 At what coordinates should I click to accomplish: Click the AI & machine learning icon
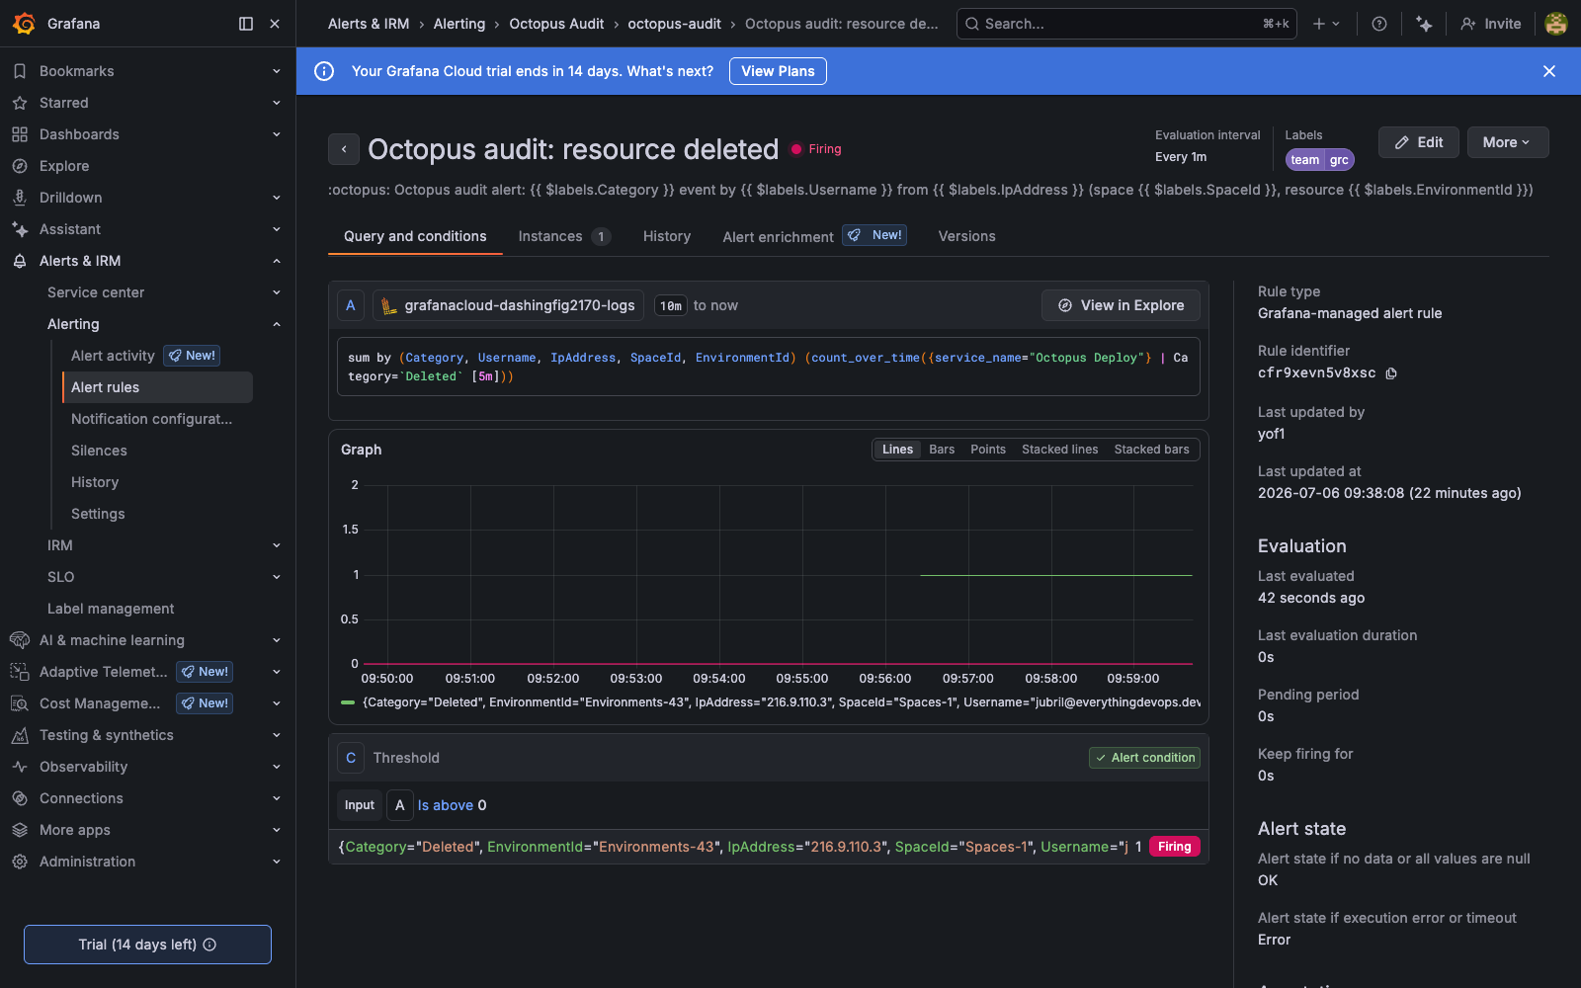coord(20,640)
